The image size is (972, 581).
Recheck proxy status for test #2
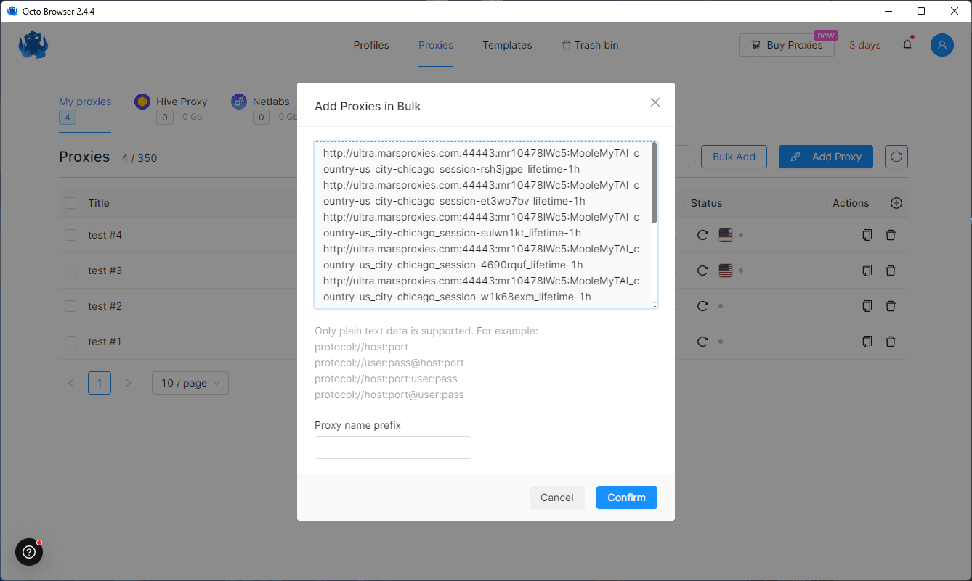pos(702,306)
